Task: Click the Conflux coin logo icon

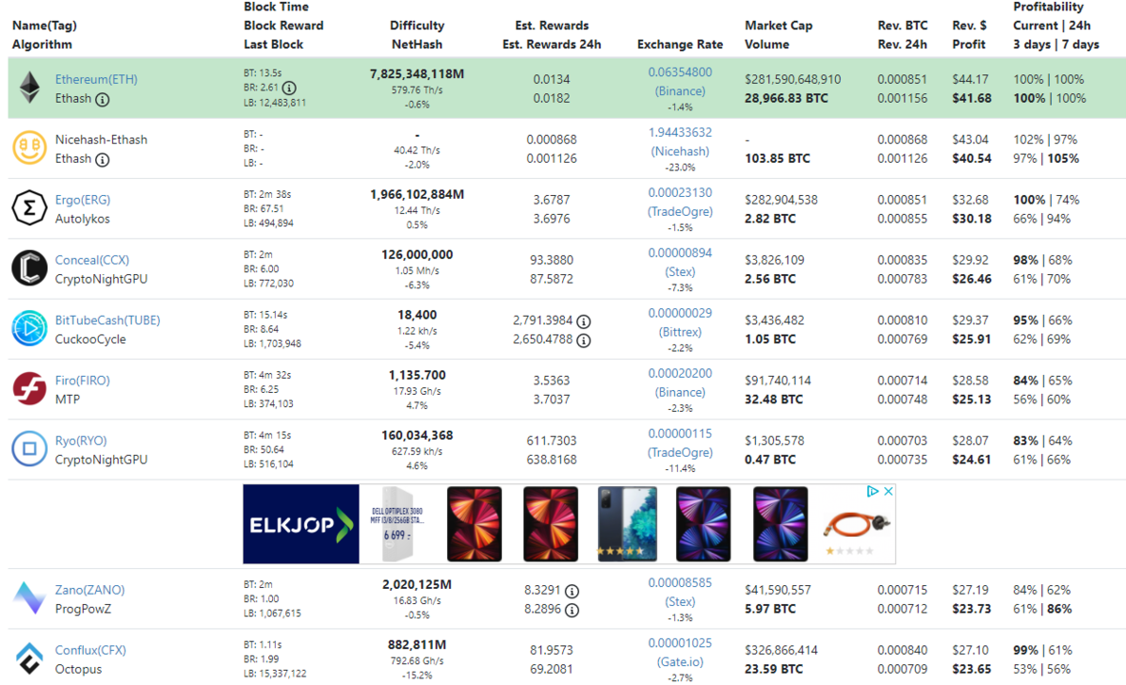Action: tap(29, 658)
